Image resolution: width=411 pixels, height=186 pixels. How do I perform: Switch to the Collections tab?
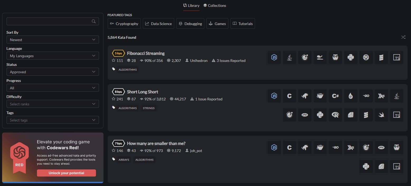point(215,6)
